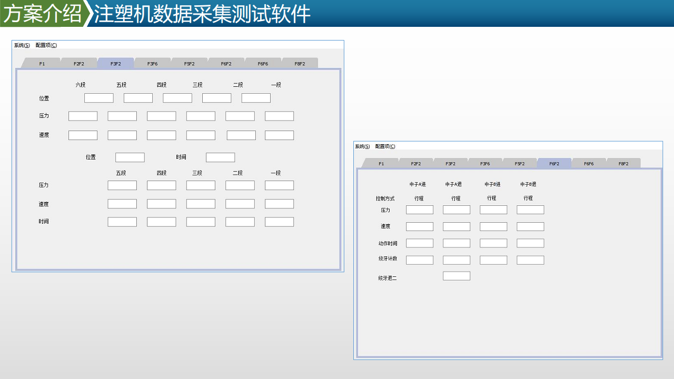Click the 绞牙计数 row label
Screen dimensions: 674x379
388,259
